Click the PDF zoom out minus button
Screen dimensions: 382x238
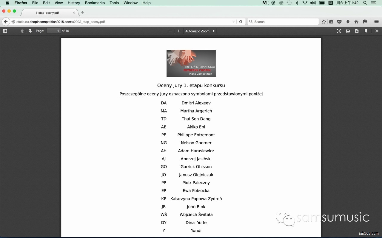click(170, 31)
